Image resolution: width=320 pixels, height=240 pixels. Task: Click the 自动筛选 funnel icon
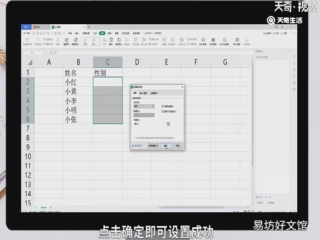click(38, 42)
